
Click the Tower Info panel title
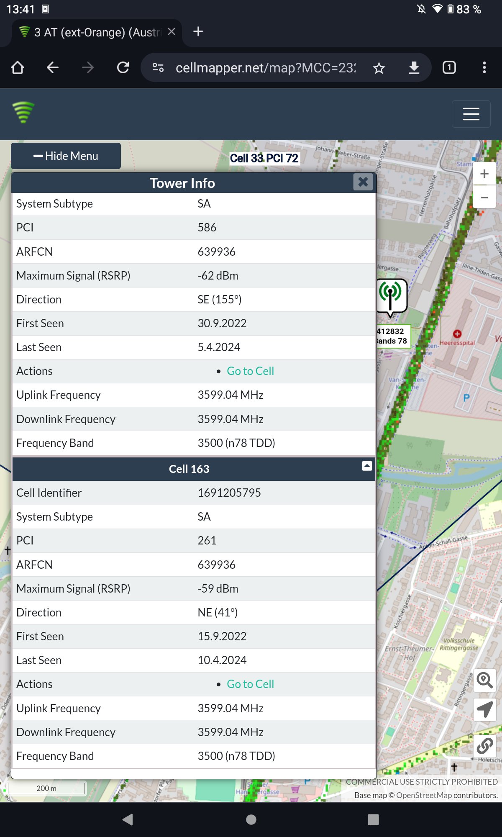pyautogui.click(x=182, y=183)
